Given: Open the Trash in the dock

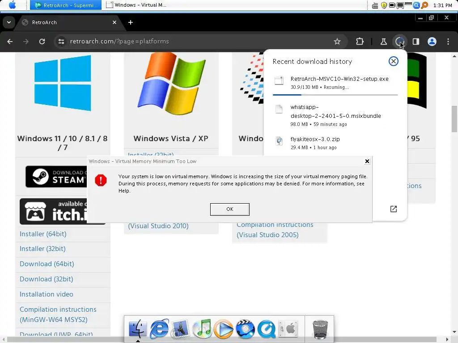Looking at the screenshot, I should tap(320, 329).
